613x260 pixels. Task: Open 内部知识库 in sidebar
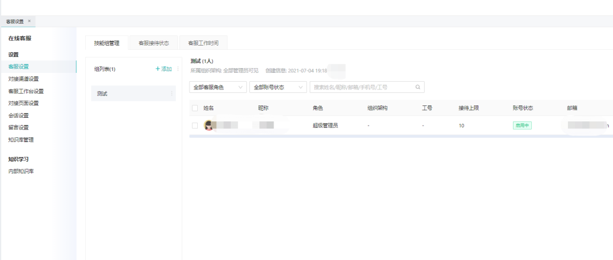[x=21, y=171]
